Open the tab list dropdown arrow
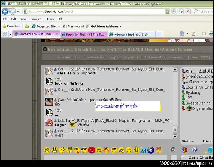Screen dimensions: 214x167 [x=10, y=34]
